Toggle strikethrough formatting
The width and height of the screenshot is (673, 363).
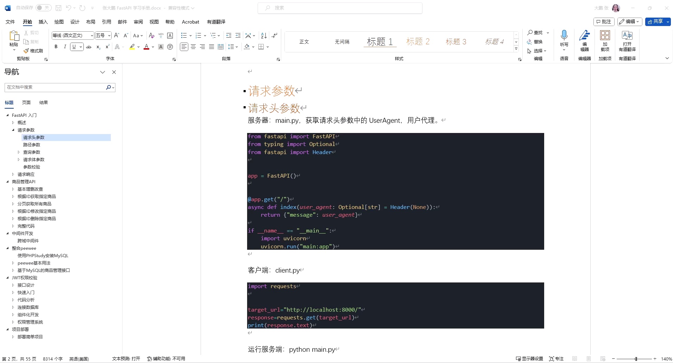click(89, 46)
